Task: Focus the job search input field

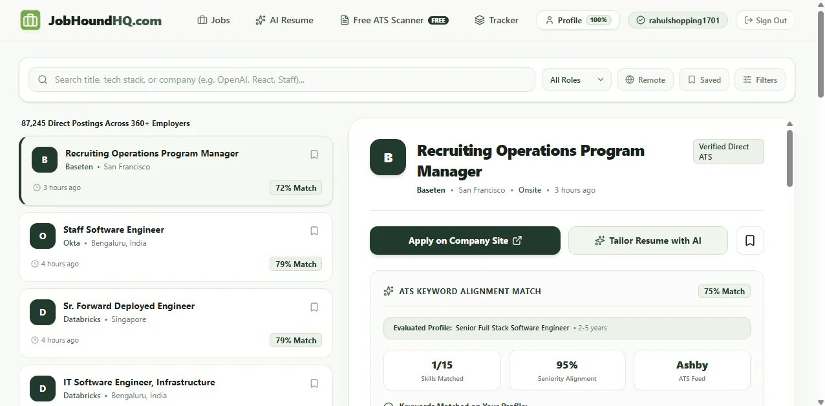Action: click(282, 80)
